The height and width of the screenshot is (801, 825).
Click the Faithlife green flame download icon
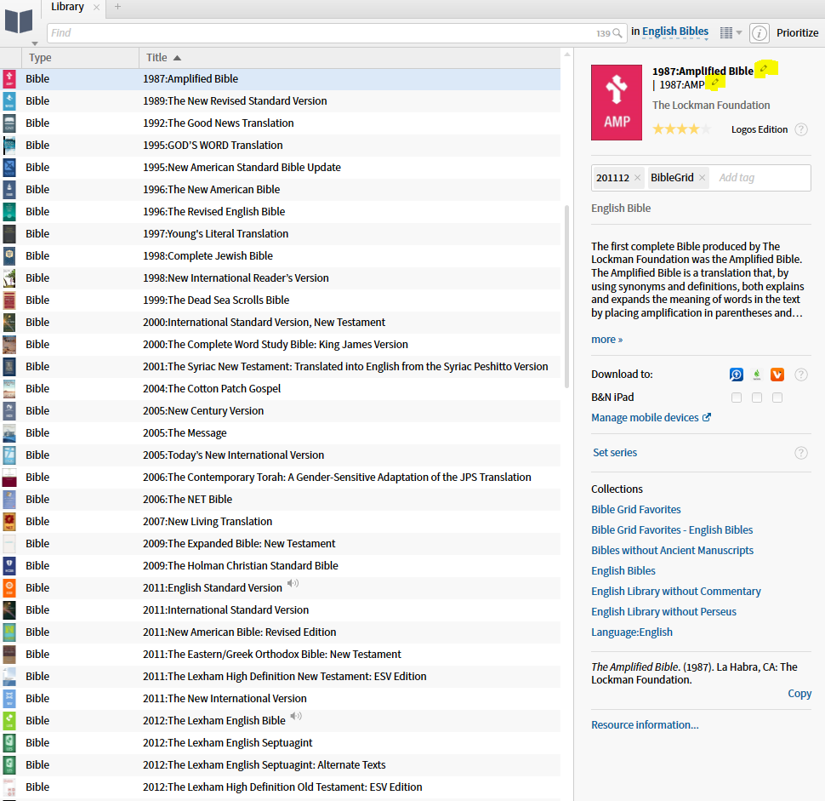point(757,375)
